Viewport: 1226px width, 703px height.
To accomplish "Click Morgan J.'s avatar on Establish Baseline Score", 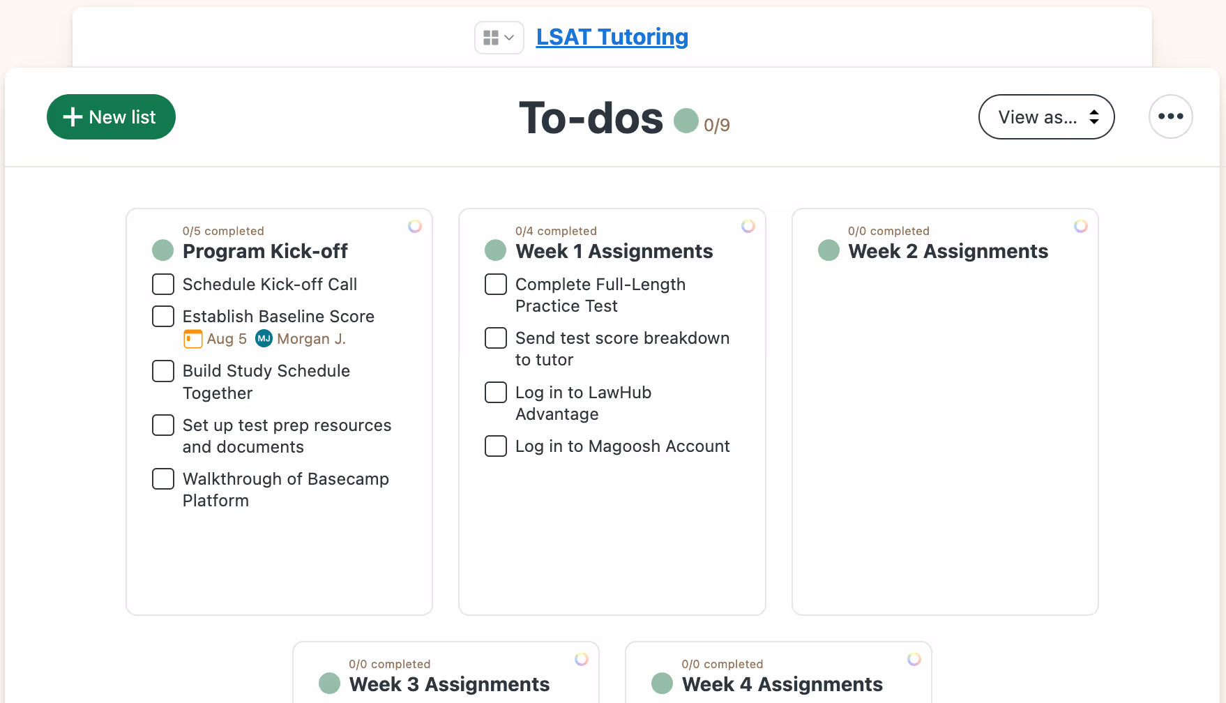I will coord(264,338).
